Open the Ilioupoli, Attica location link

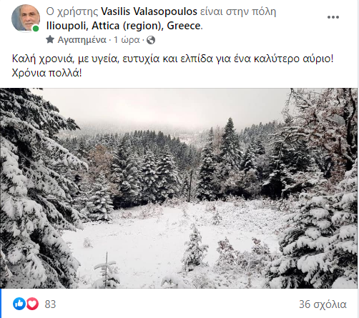[x=124, y=26]
